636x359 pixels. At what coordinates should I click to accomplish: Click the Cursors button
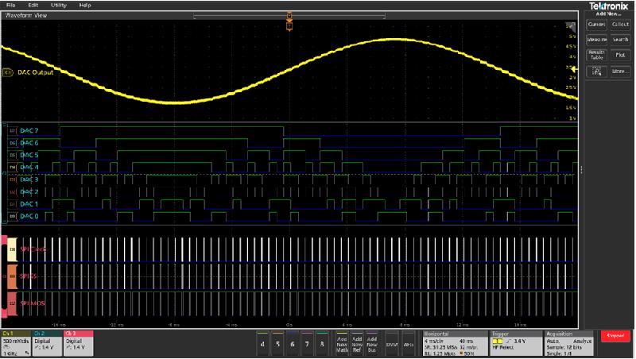596,25
